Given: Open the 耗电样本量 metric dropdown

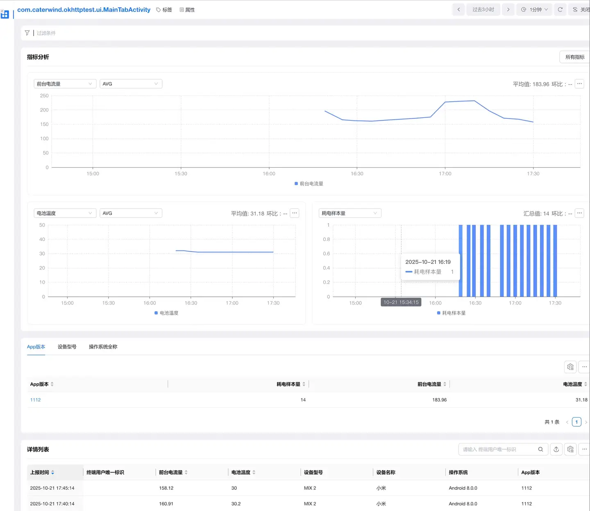Looking at the screenshot, I should [350, 213].
